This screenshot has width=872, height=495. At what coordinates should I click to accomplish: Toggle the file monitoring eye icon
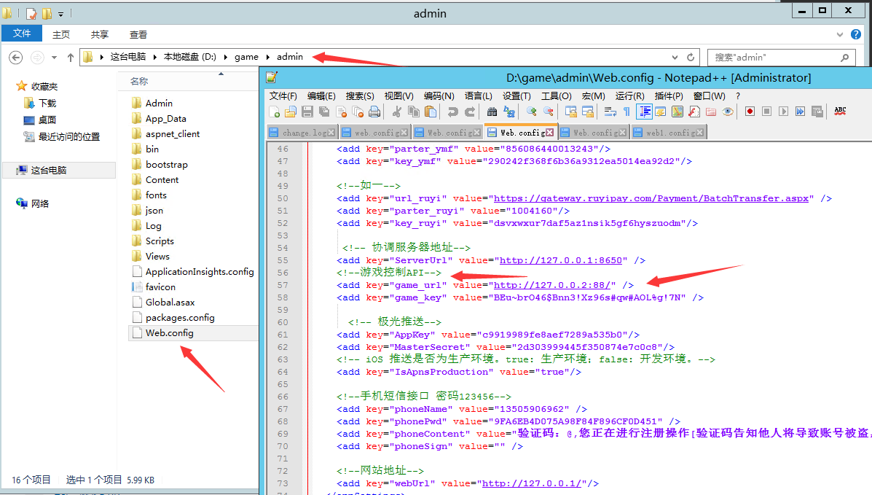click(727, 112)
